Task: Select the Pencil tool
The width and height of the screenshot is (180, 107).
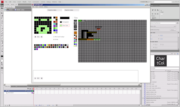Action: click(x=2, y=31)
